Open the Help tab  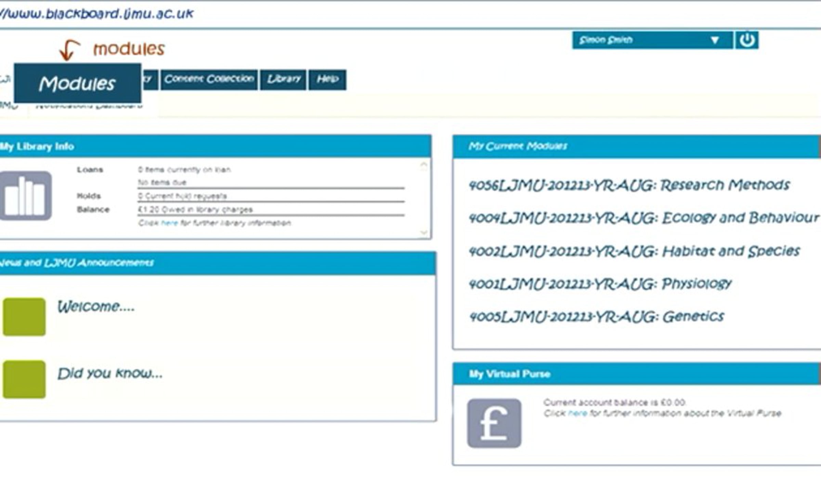327,79
